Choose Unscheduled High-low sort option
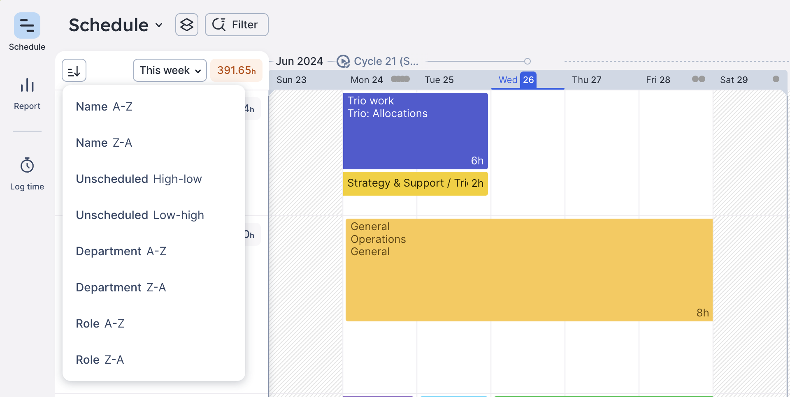Image resolution: width=790 pixels, height=397 pixels. (x=139, y=179)
